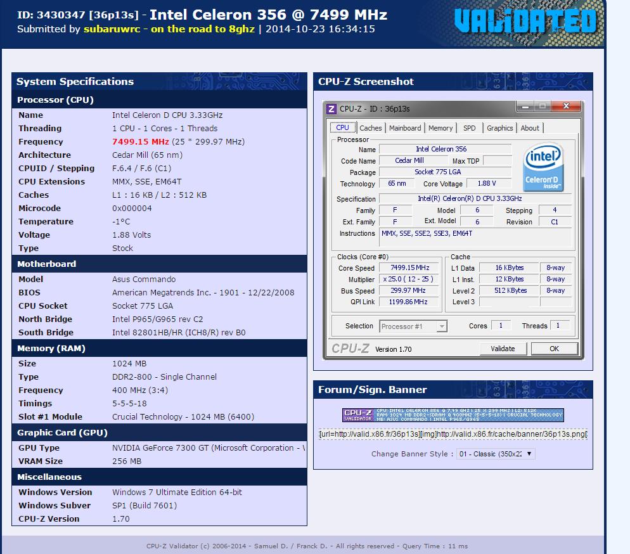Screen dimensions: 630x554
Task: Open the About tab
Action: pyautogui.click(x=530, y=128)
